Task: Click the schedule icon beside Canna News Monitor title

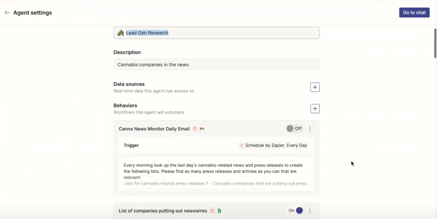Action: (x=194, y=129)
